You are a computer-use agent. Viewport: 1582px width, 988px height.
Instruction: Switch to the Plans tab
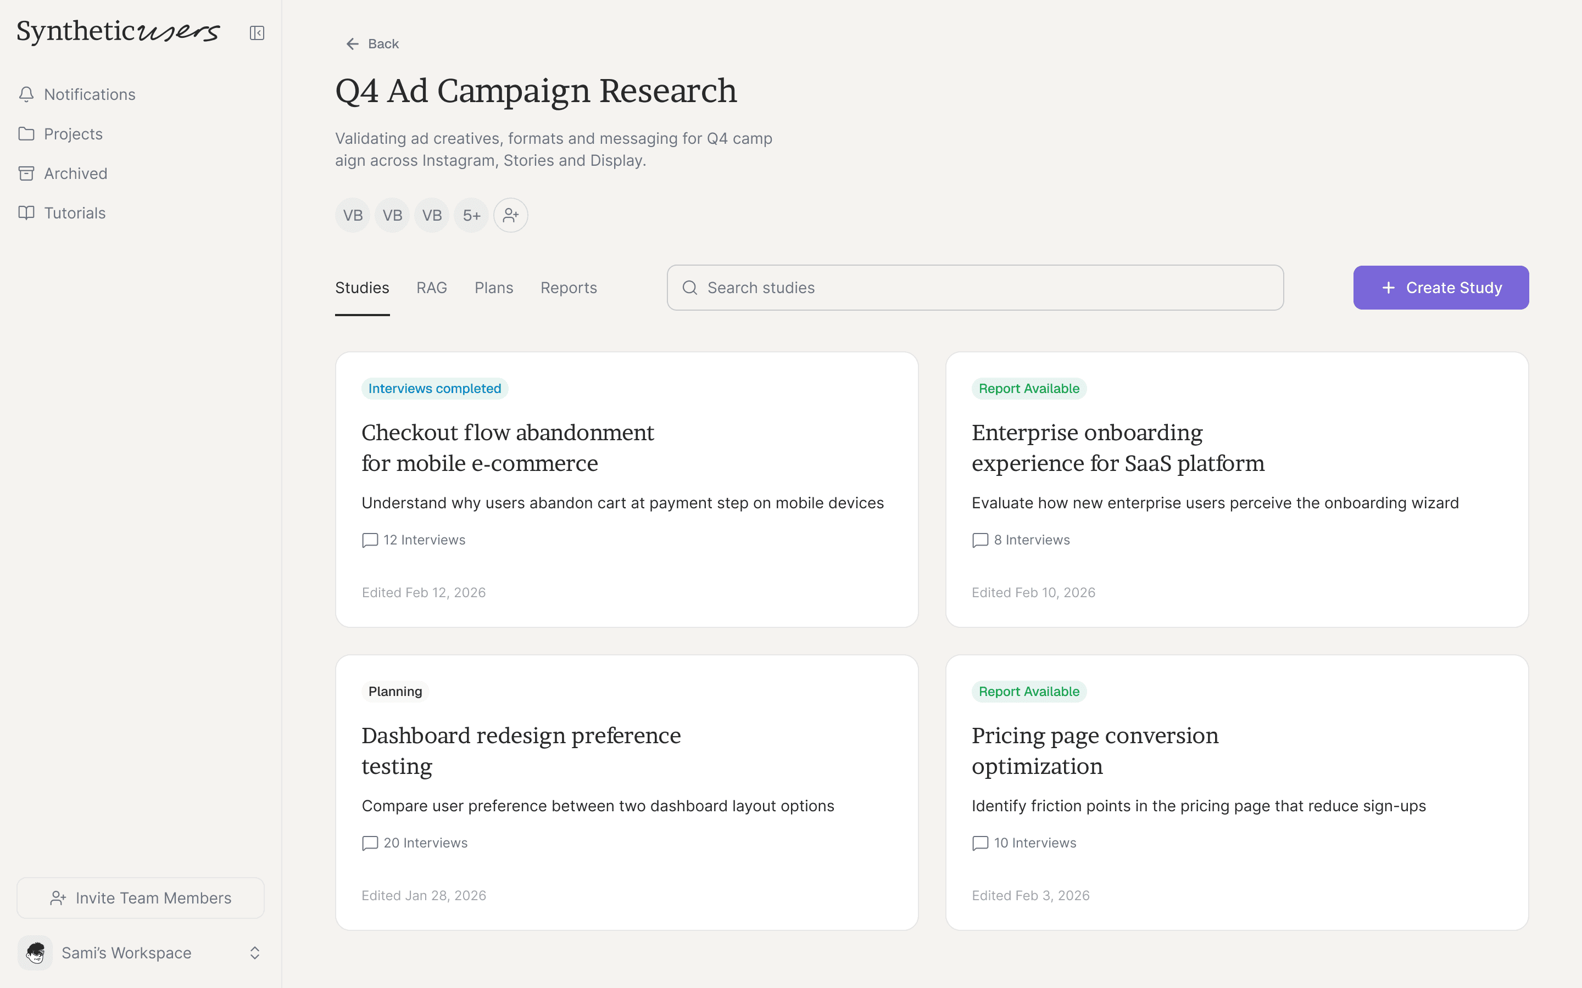coord(494,288)
